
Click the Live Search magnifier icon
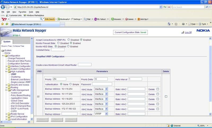pos(207,7)
